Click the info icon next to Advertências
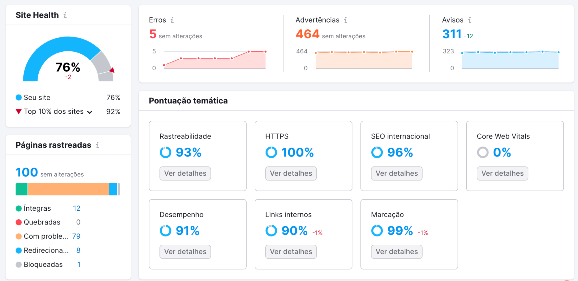Image resolution: width=578 pixels, height=281 pixels. tap(346, 20)
